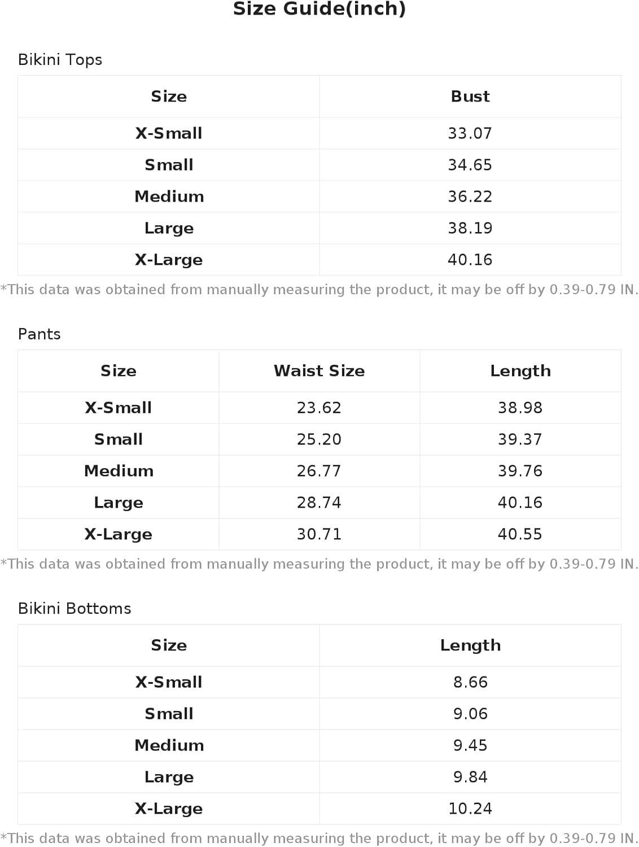
Task: Click the 9.45 bikini bottom length
Action: point(470,745)
